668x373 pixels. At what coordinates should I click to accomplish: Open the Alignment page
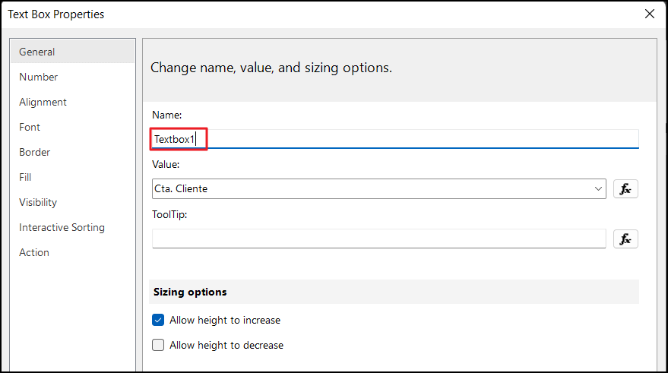tap(43, 102)
